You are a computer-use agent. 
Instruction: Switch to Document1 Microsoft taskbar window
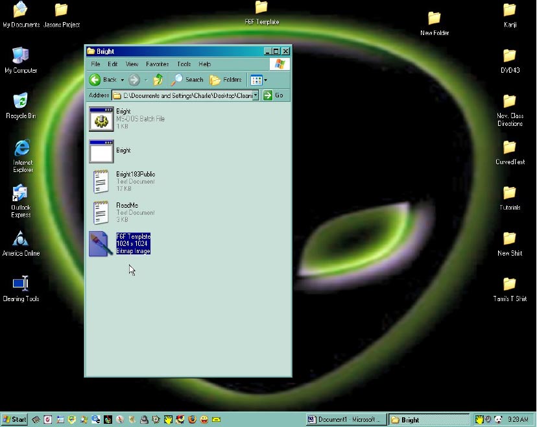345,420
